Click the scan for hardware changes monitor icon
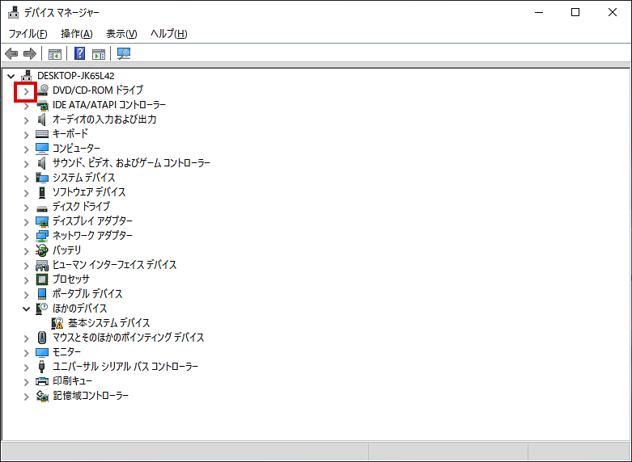This screenshot has height=462, width=632. (124, 53)
